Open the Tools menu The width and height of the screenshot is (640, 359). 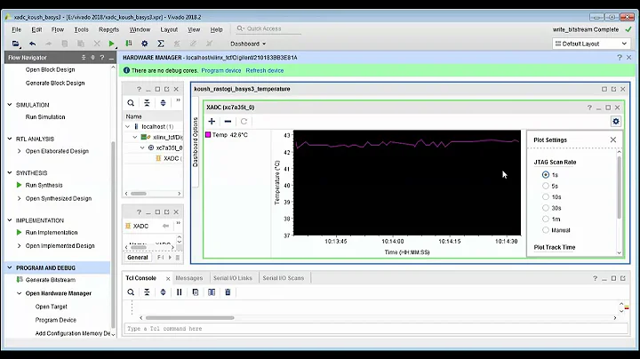click(81, 29)
